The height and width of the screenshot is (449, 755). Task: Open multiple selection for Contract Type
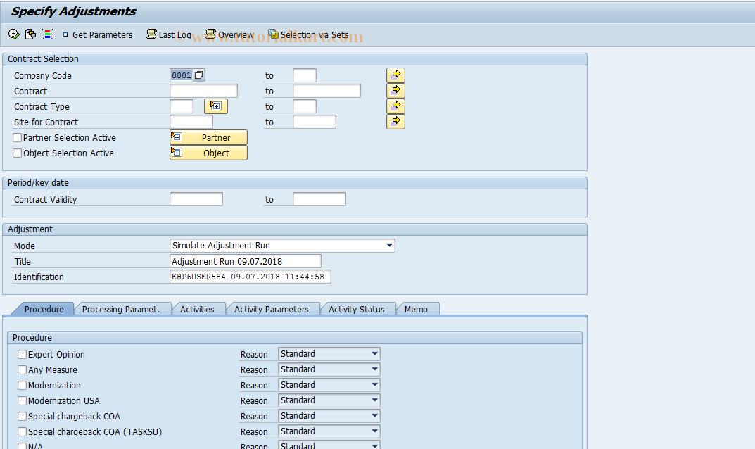[396, 106]
